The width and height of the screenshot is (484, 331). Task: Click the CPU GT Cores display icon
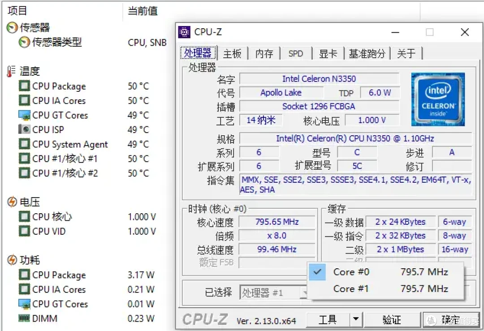[24, 115]
